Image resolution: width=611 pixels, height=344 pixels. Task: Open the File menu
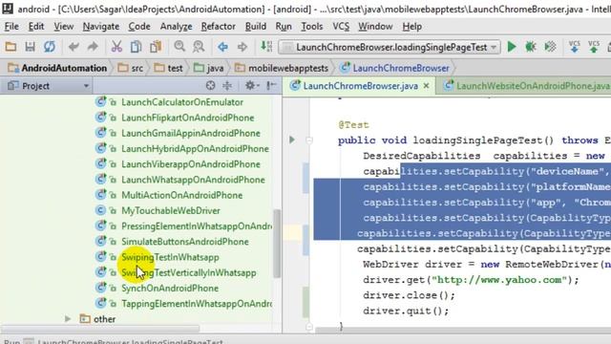point(11,27)
